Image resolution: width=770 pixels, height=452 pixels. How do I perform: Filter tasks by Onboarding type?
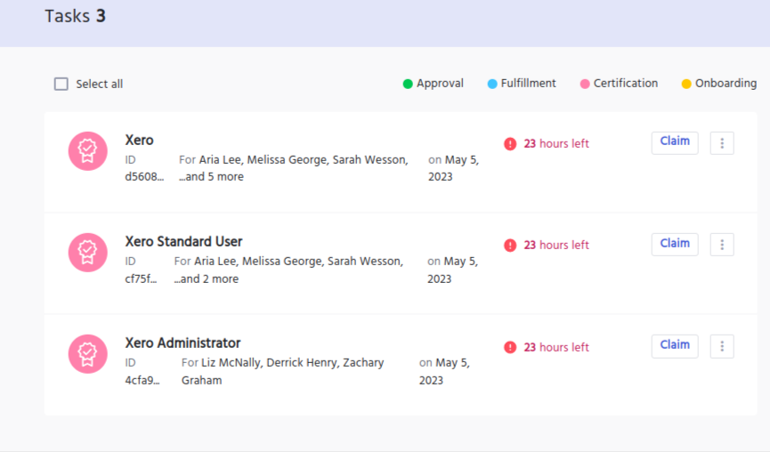point(725,84)
